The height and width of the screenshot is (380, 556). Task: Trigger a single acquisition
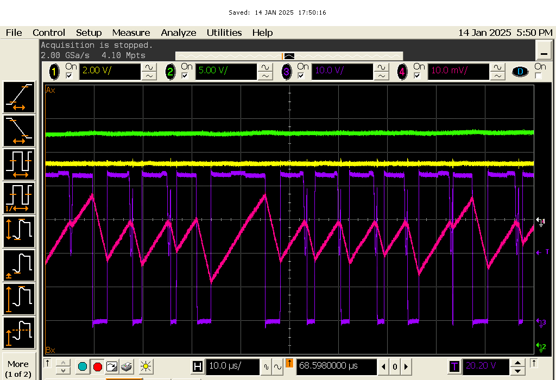112,366
